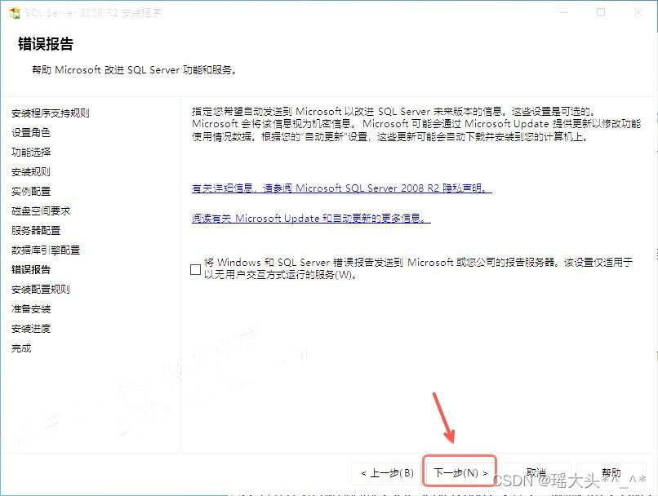
Task: Select 实例配置 in the step list
Action: pos(31,192)
